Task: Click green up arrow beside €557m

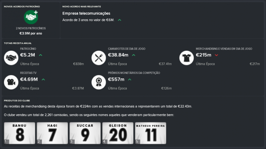Action: [130, 79]
